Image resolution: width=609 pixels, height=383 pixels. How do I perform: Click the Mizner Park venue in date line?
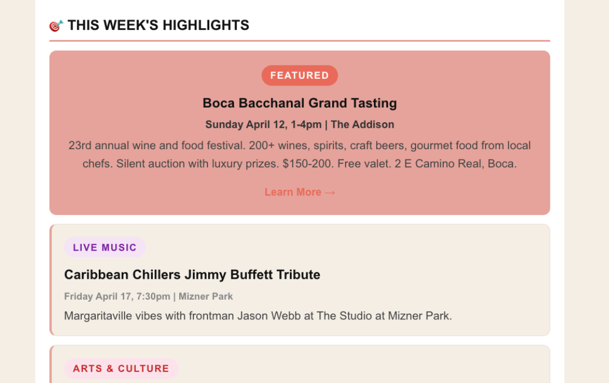[x=206, y=296]
